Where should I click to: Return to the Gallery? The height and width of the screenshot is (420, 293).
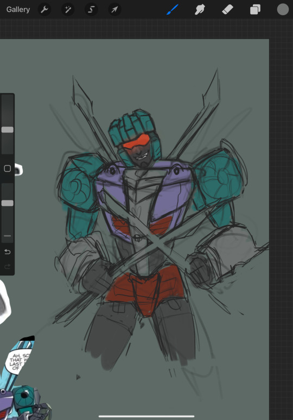(18, 10)
